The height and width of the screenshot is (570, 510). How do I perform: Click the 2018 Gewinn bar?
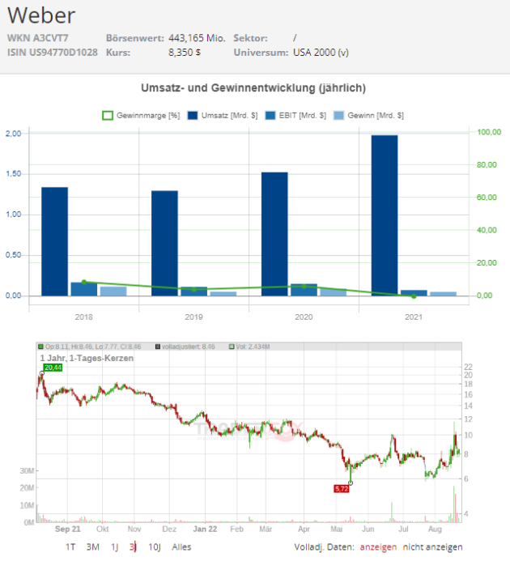pyautogui.click(x=113, y=291)
